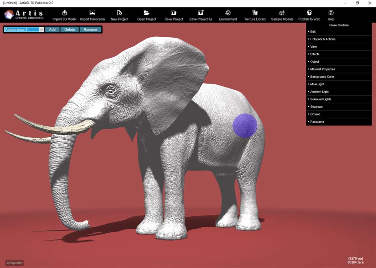Click the Save Project As icon

(201, 13)
